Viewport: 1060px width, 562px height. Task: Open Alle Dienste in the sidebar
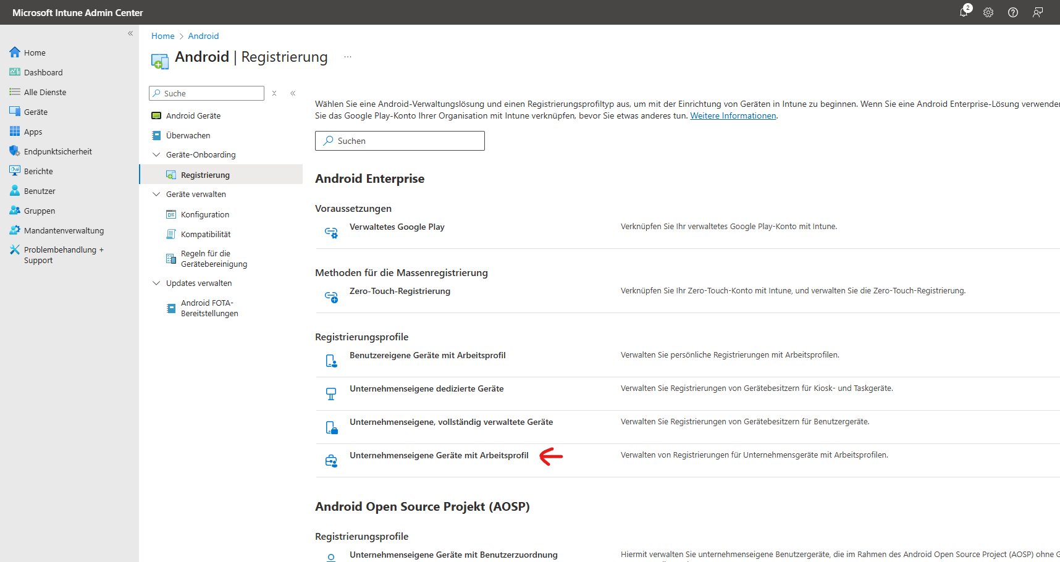click(x=45, y=92)
